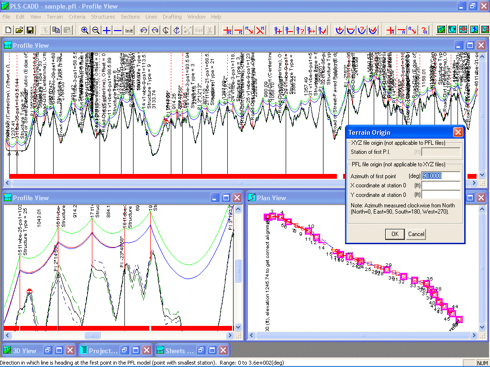Open a file with the folder icon
Screen dimensions: 490x367
(19, 30)
